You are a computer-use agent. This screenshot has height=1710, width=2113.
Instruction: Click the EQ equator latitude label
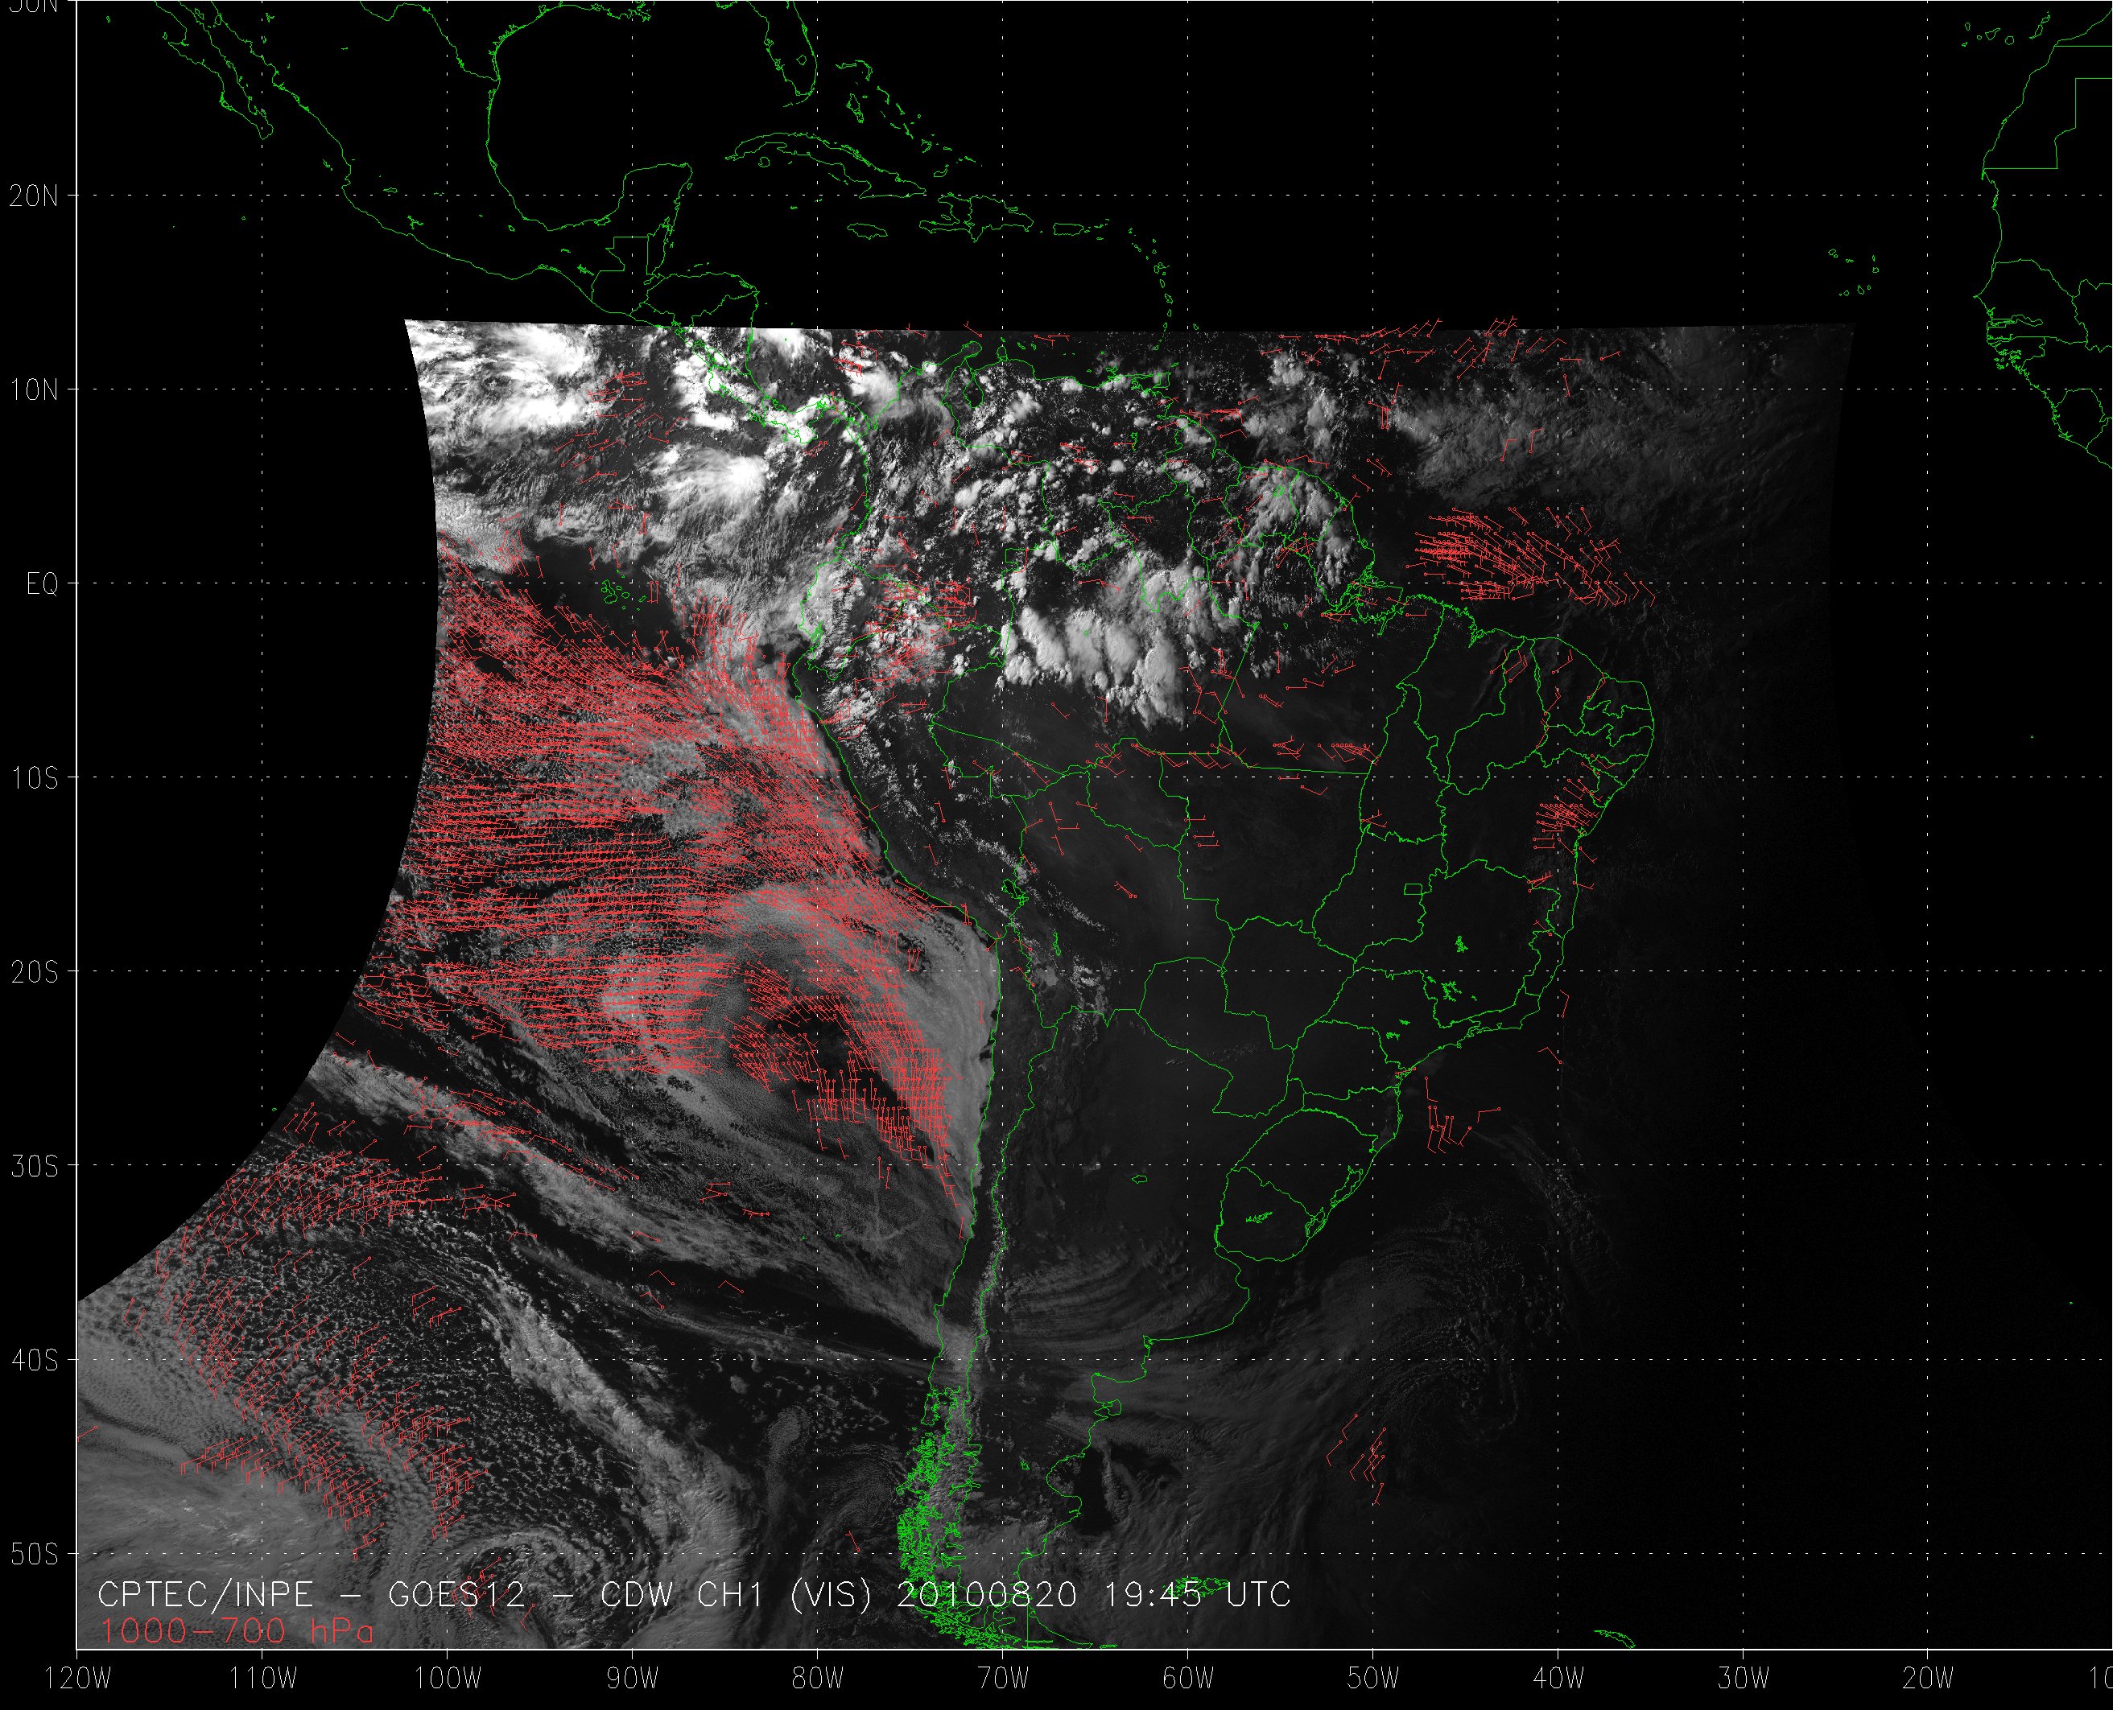41,584
